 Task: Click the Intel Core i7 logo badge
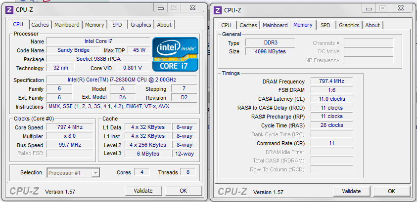[x=175, y=54]
